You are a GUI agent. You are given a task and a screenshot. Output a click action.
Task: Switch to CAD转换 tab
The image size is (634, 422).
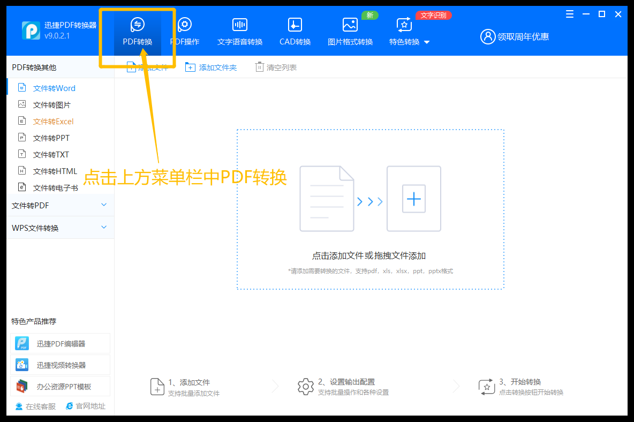pyautogui.click(x=295, y=32)
